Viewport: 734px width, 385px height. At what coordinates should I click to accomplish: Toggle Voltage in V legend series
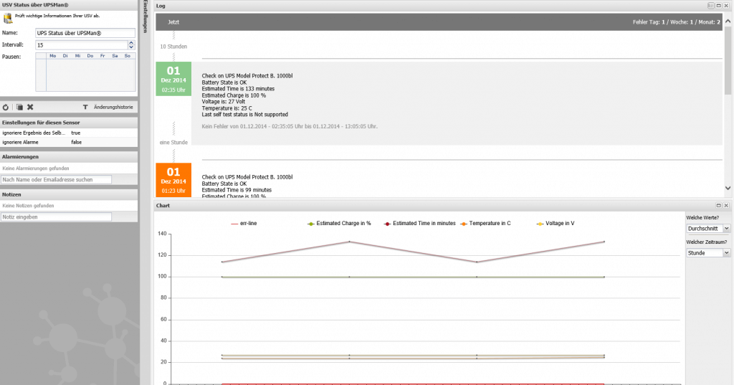[559, 224]
